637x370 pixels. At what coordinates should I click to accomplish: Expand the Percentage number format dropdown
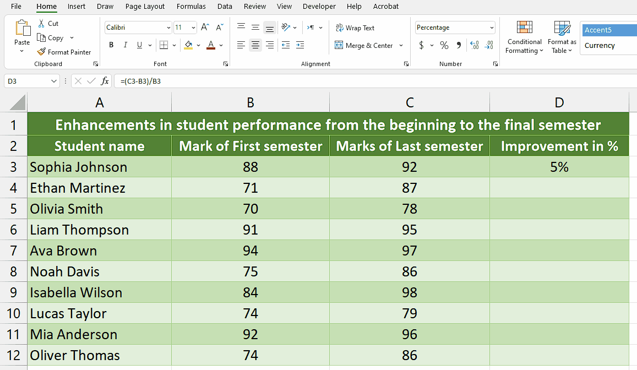(x=492, y=28)
